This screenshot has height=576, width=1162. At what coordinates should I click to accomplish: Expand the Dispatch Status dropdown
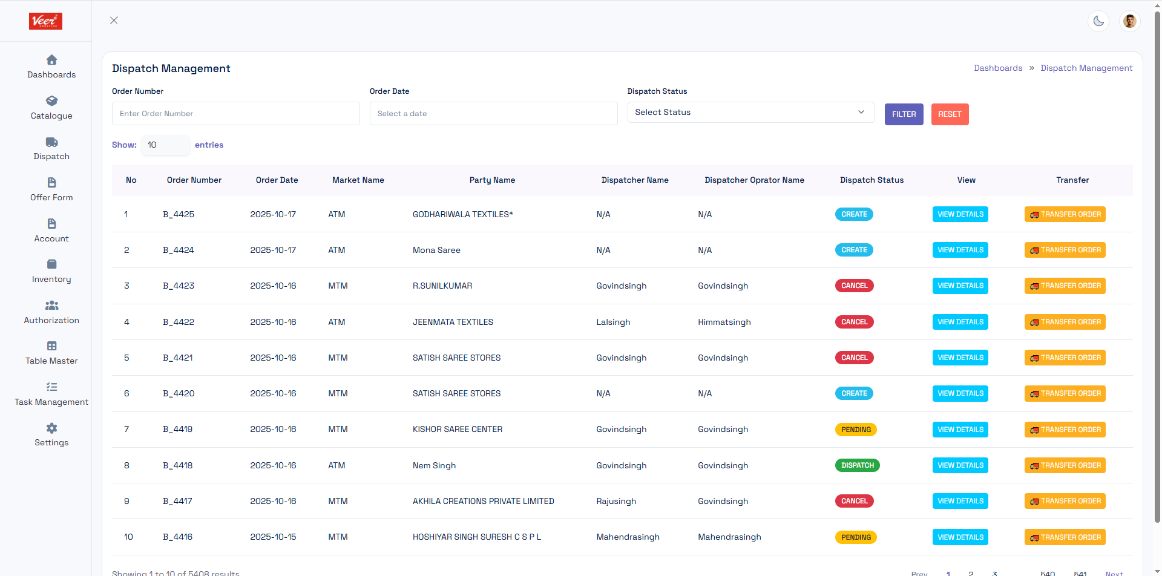(x=750, y=113)
